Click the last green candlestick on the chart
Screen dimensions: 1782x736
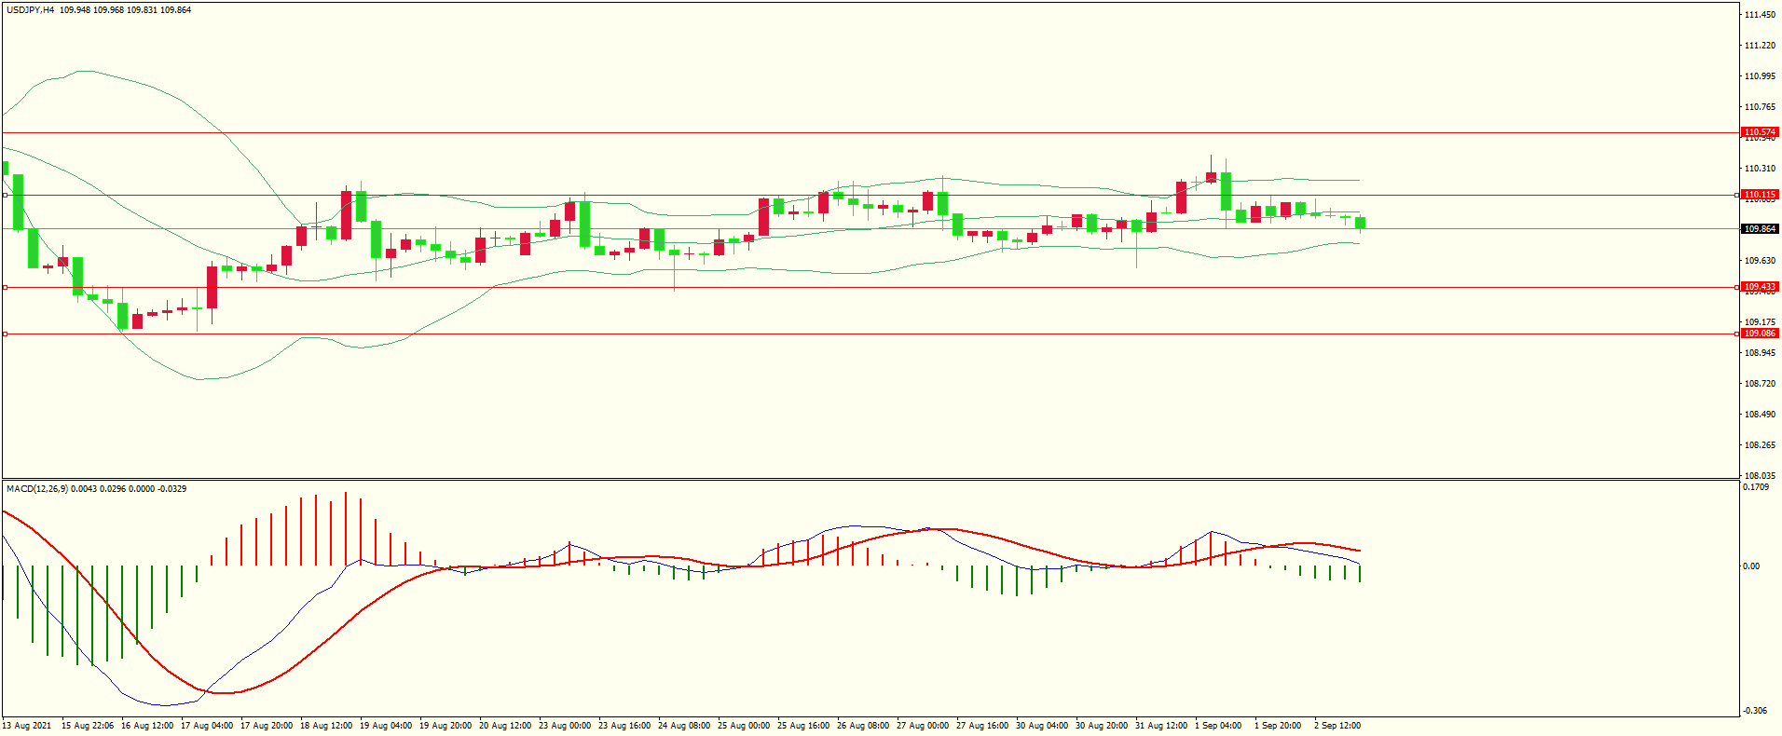1360,223
